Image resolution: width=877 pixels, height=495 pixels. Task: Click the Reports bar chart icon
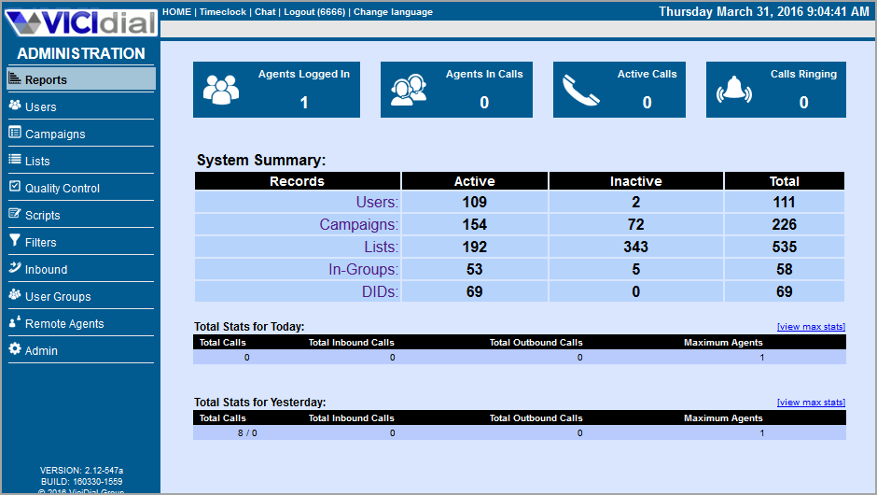[x=15, y=79]
